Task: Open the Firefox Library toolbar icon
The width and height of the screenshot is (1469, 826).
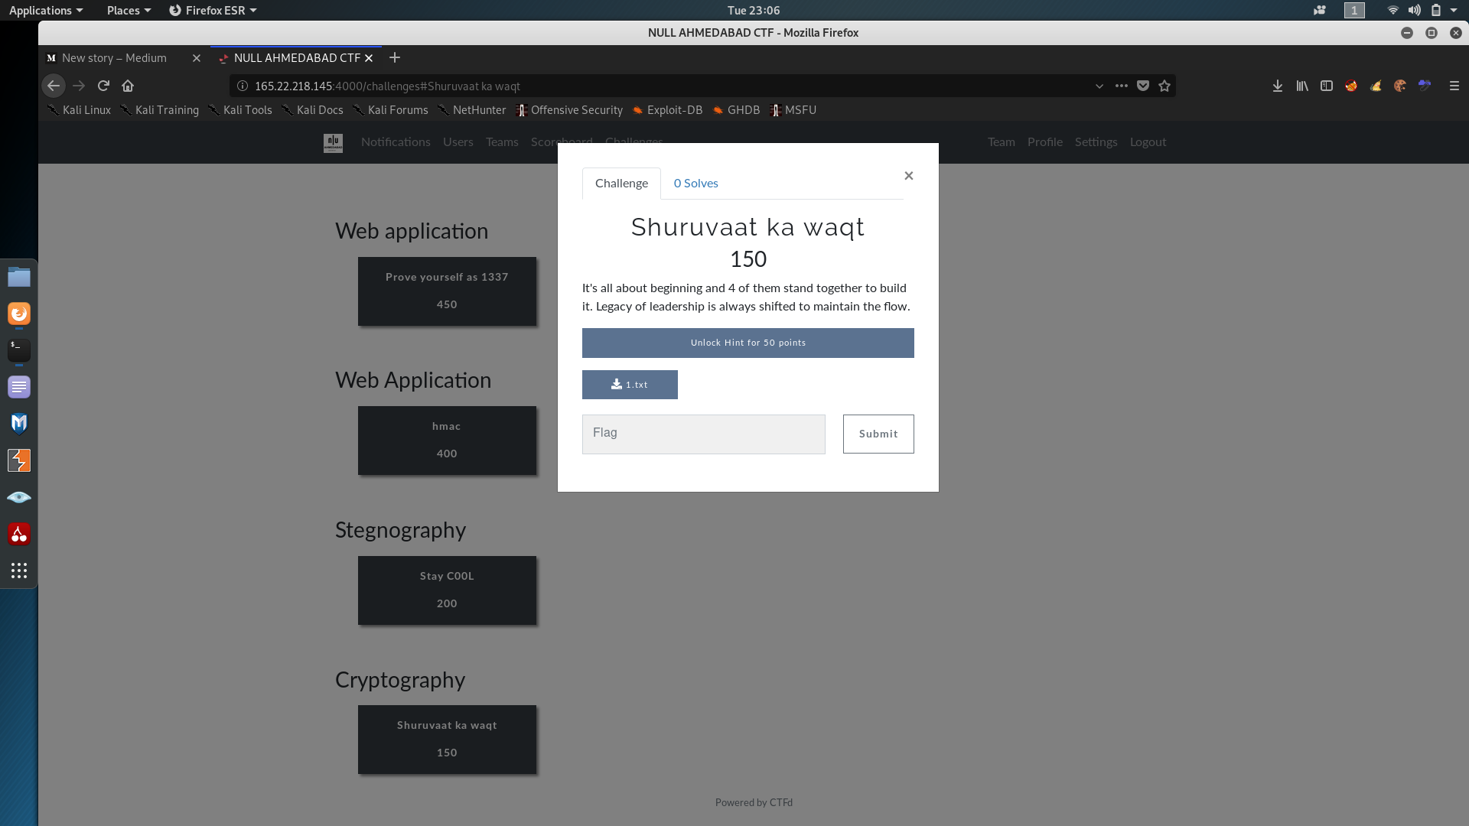Action: 1302,86
